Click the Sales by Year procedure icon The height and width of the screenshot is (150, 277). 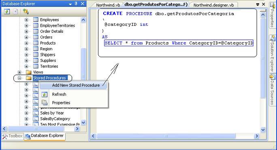click(x=36, y=113)
